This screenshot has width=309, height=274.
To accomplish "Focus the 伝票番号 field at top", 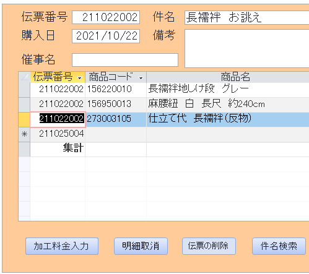I will pos(106,17).
